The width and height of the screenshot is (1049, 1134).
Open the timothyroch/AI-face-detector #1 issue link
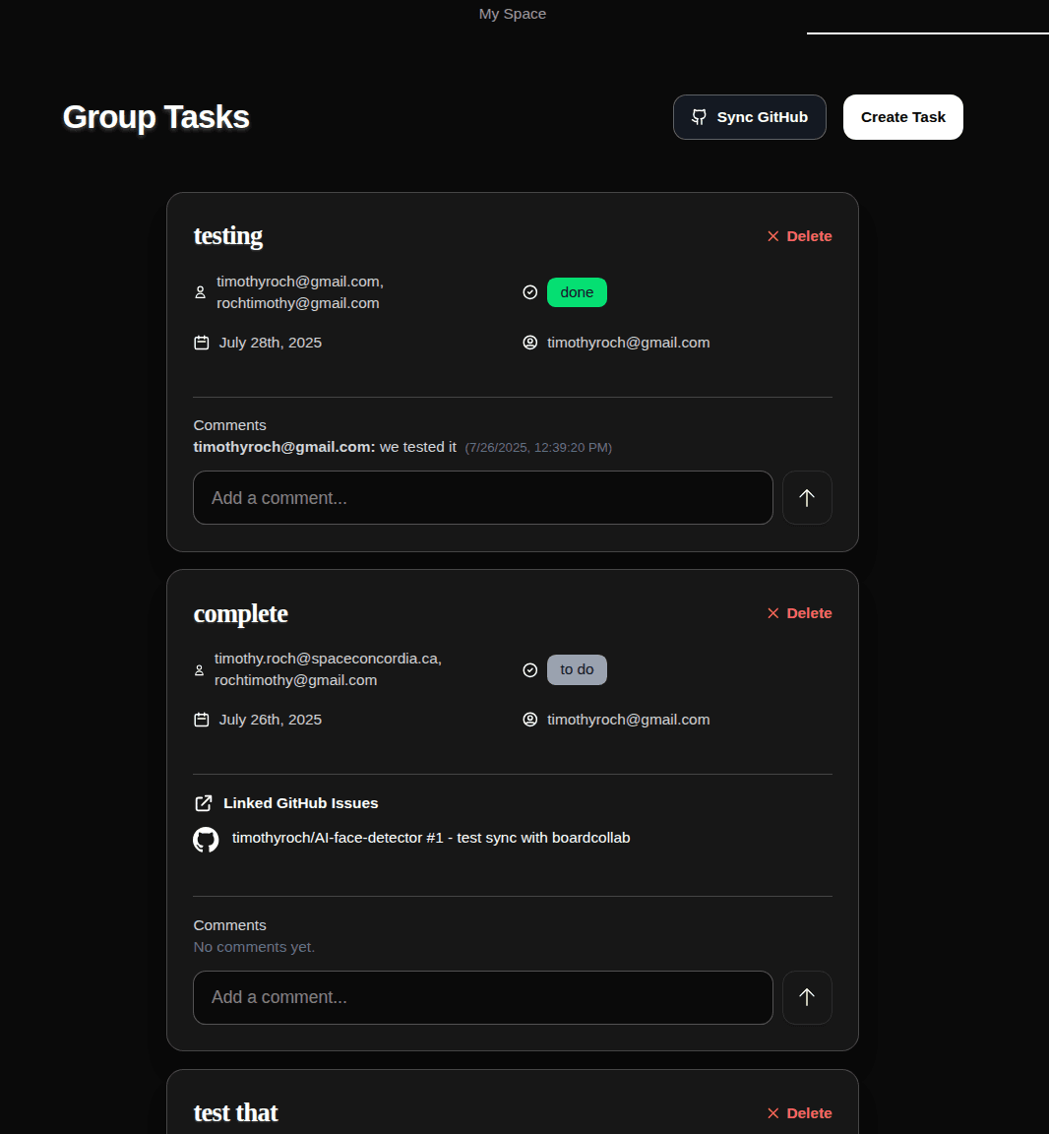pos(430,838)
